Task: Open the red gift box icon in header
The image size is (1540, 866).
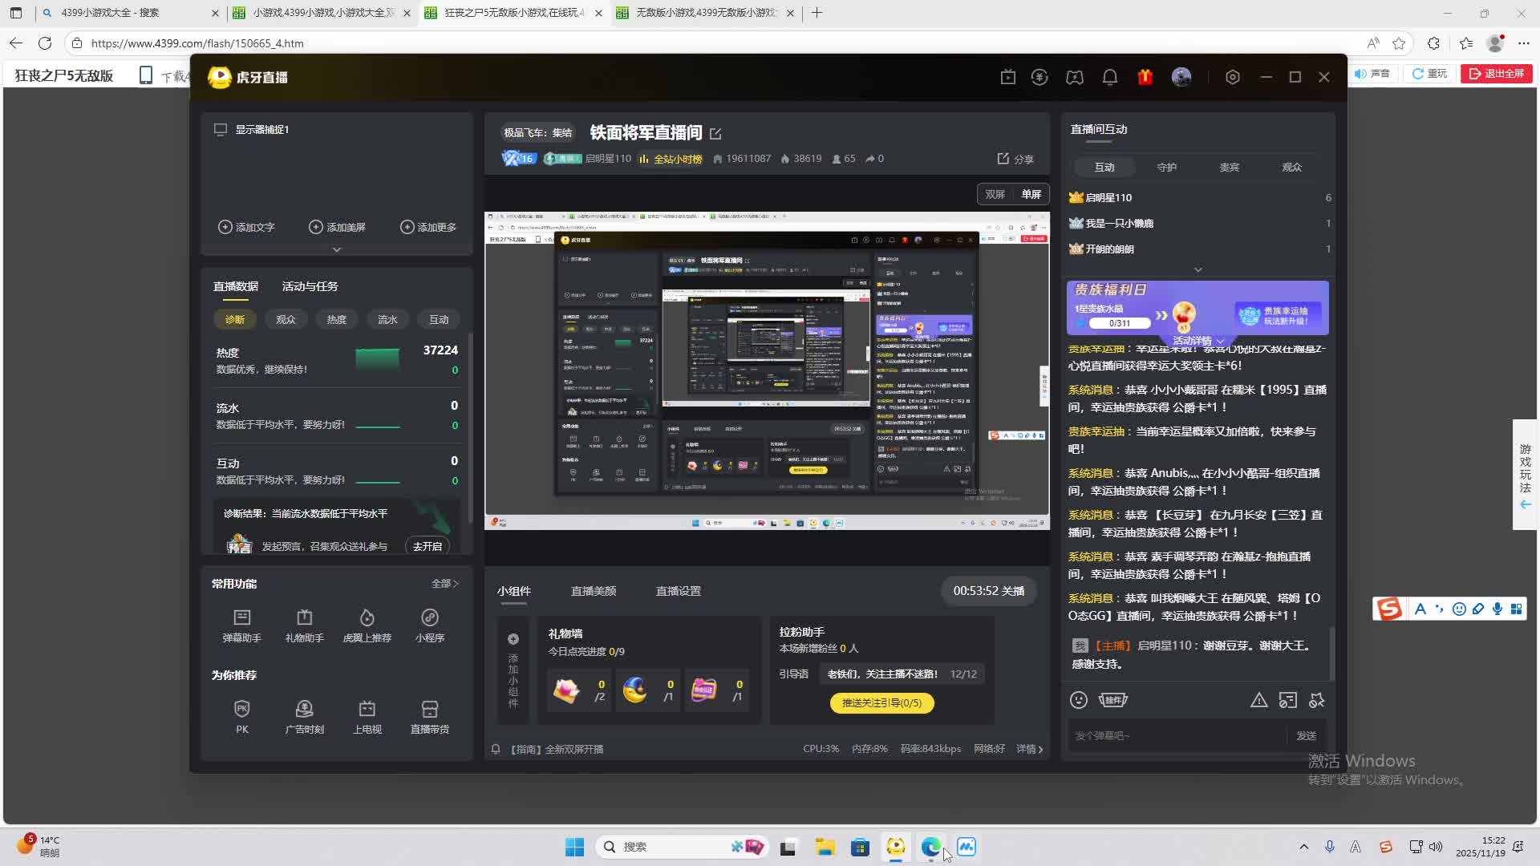Action: [x=1145, y=77]
